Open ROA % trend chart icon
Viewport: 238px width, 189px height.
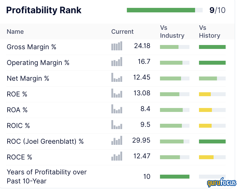coord(117,109)
